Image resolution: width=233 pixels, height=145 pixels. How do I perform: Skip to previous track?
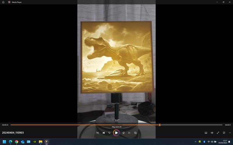[104, 133]
